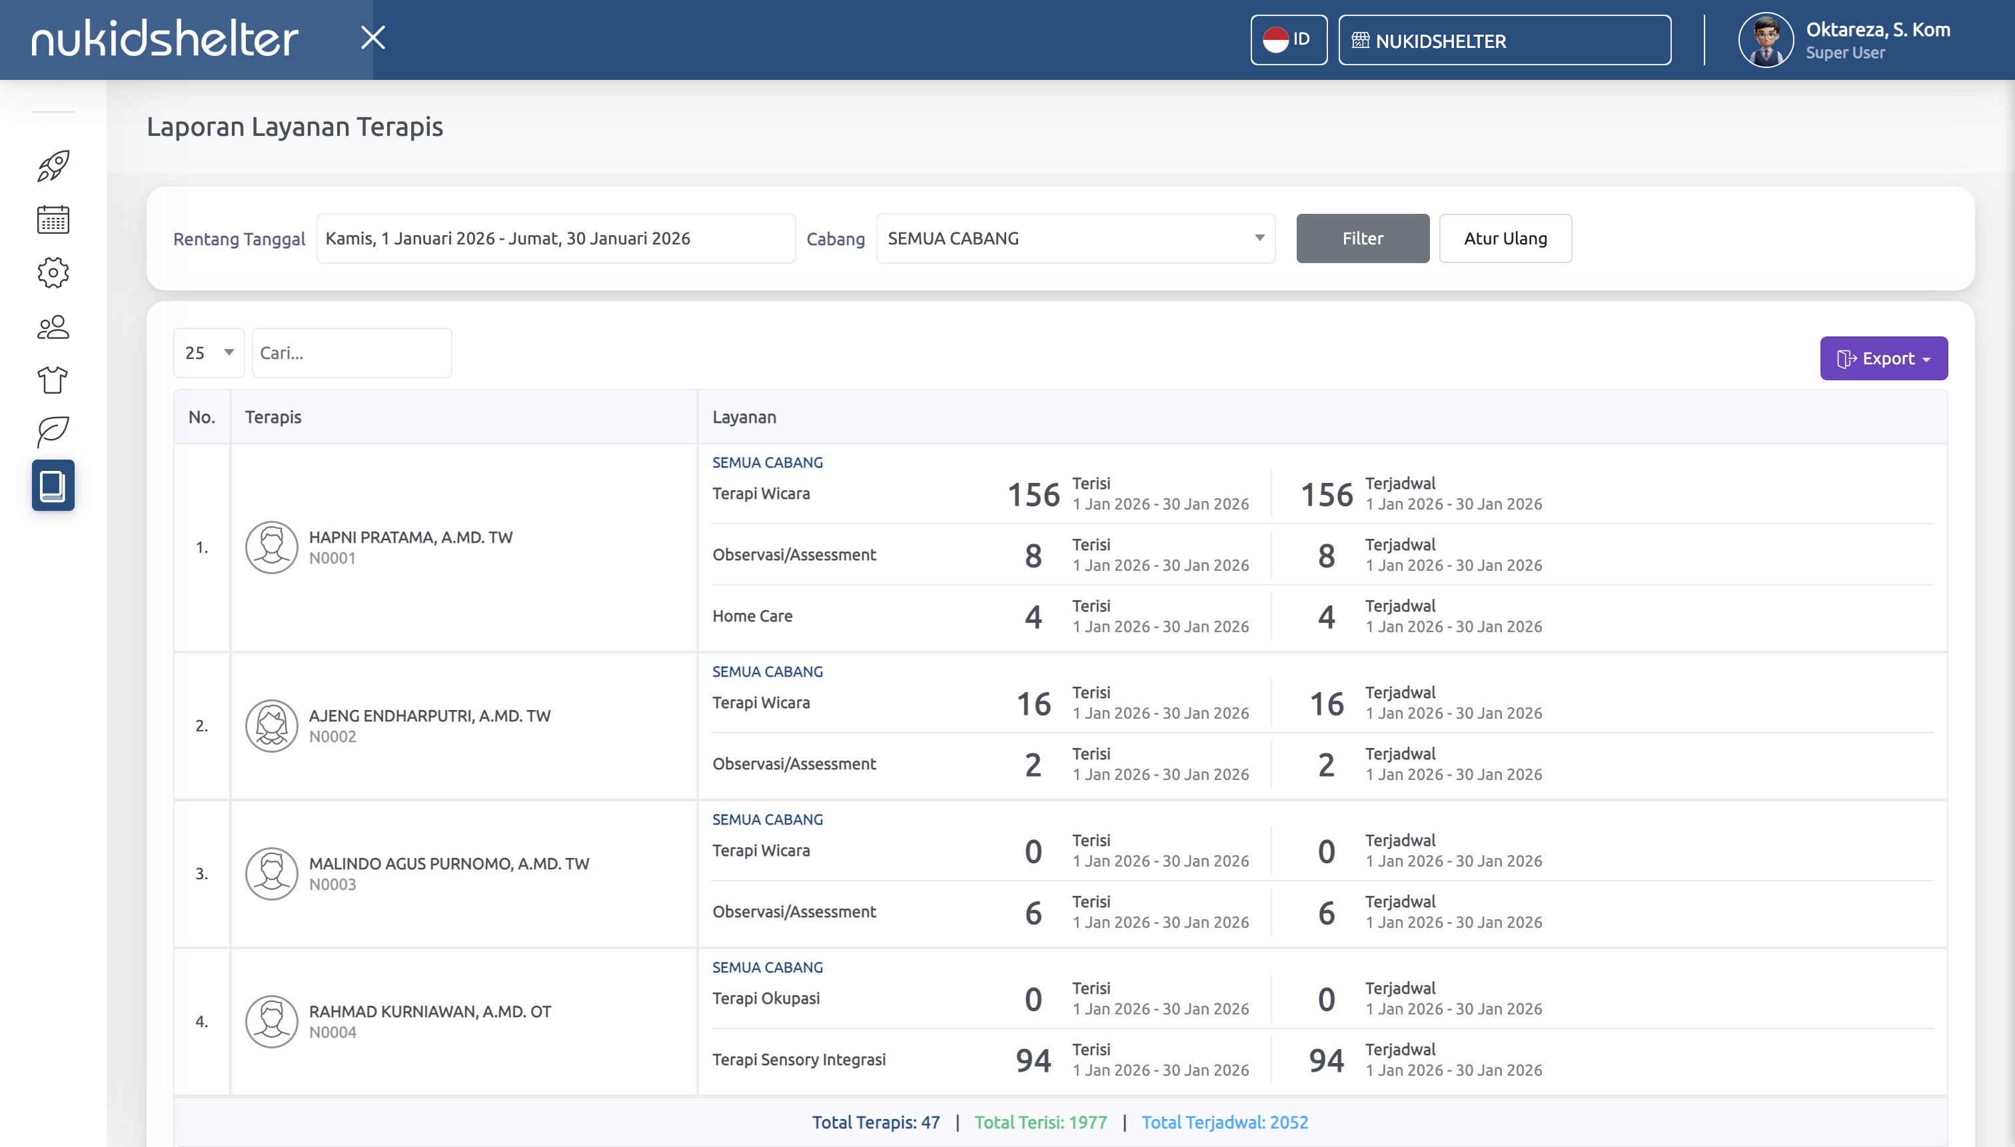Click the users group sidebar icon
Image resolution: width=2015 pixels, height=1147 pixels.
click(53, 327)
